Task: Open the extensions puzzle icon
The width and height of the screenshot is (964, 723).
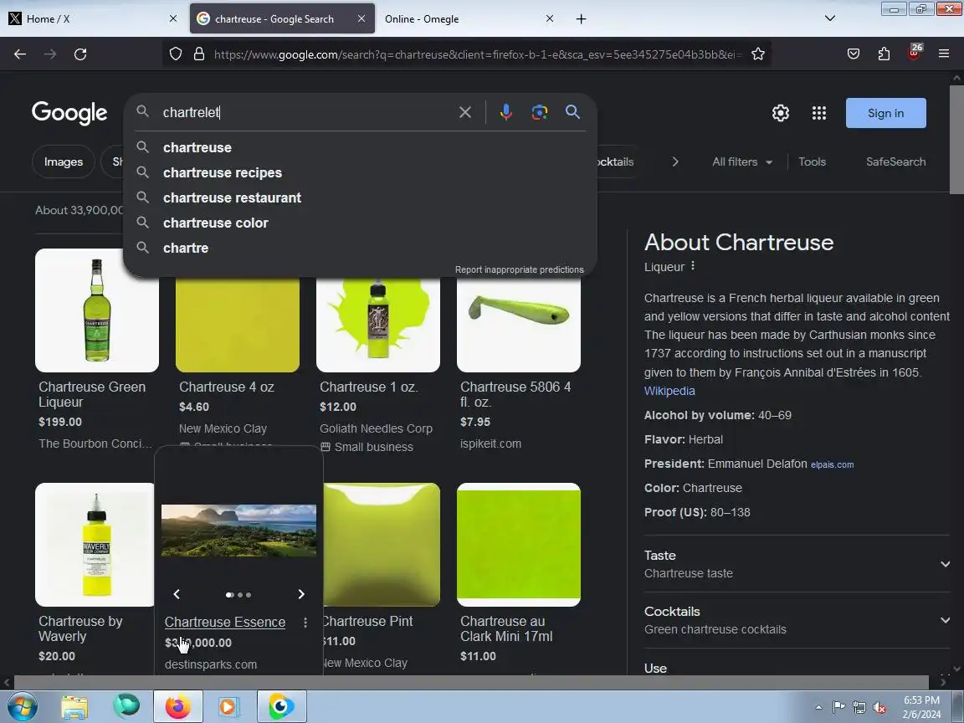Action: 884,54
